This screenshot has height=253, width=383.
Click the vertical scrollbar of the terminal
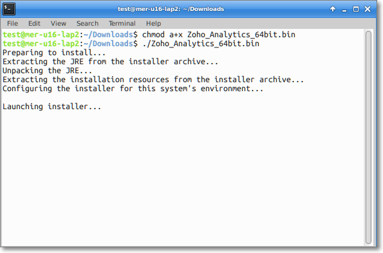(368, 137)
